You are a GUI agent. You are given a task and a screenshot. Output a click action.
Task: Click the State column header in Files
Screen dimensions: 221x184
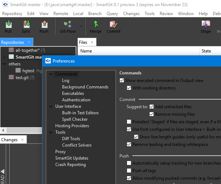pyautogui.click(x=210, y=51)
